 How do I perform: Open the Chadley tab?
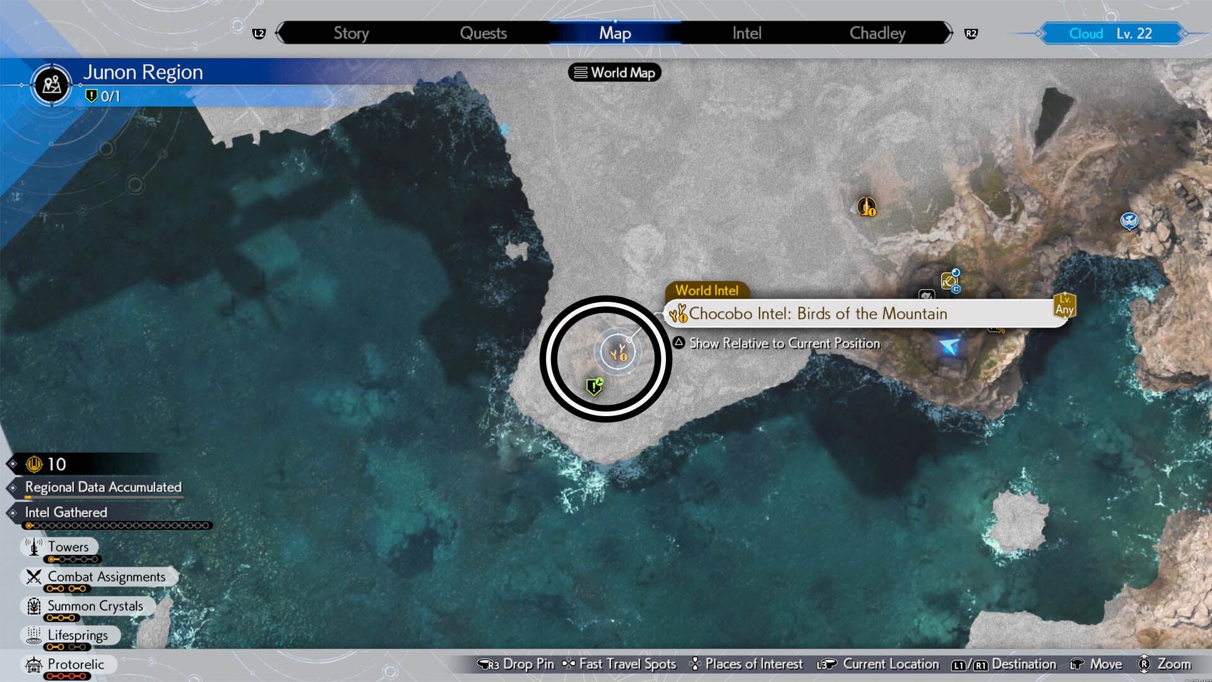(877, 33)
